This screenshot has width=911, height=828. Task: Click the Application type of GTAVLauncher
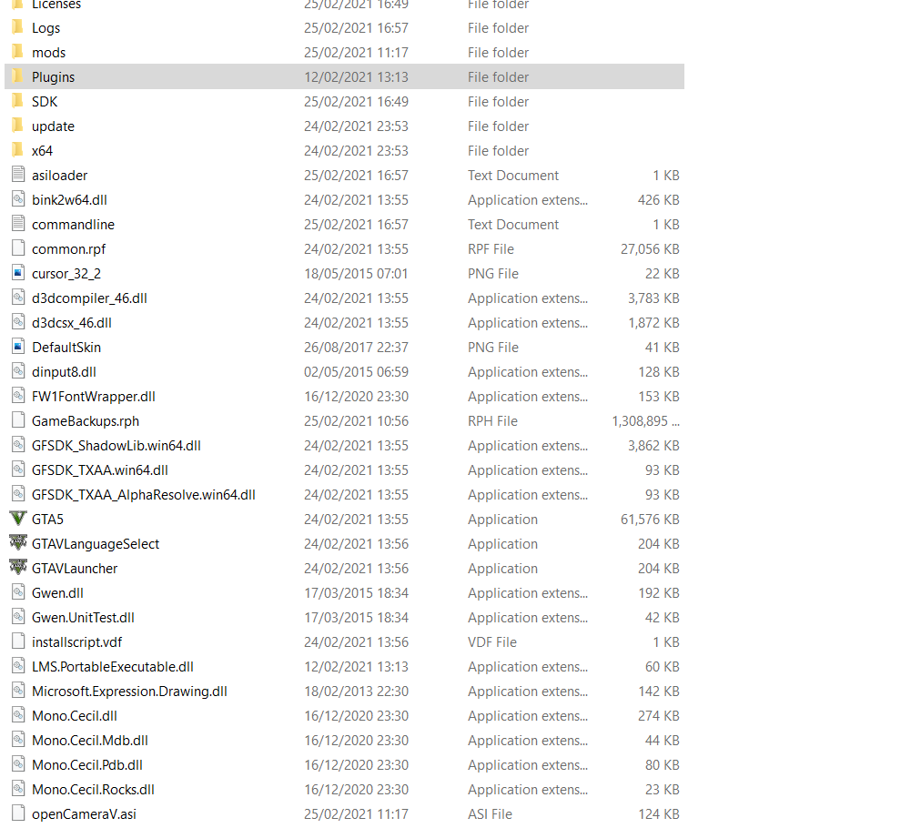pyautogui.click(x=503, y=569)
